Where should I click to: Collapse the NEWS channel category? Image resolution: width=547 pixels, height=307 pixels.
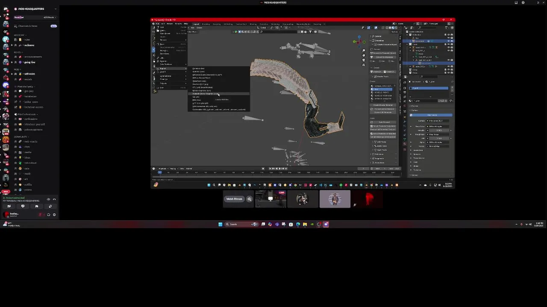point(18,52)
